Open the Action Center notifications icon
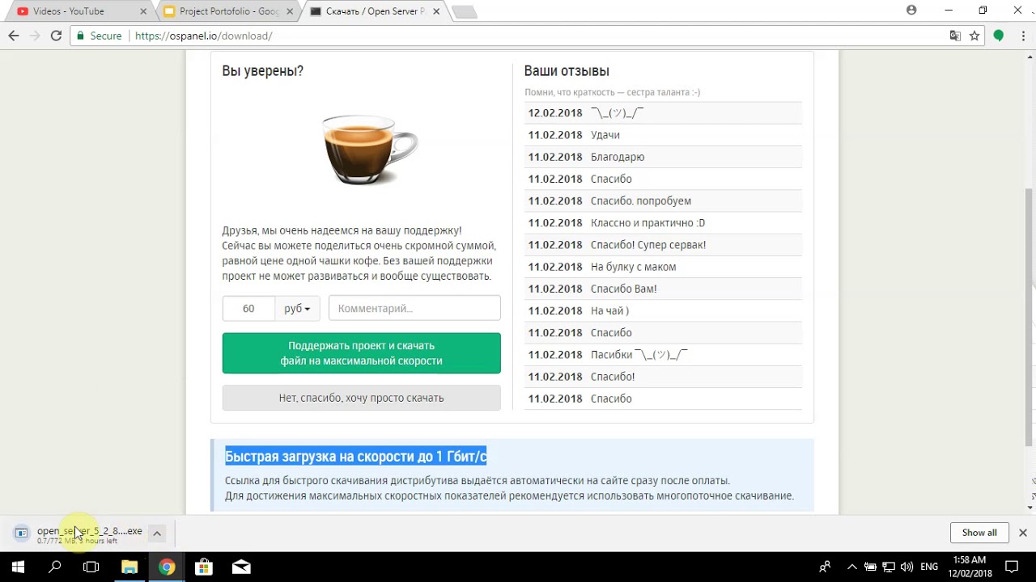Screen dimensions: 1036x582 tap(1012, 567)
